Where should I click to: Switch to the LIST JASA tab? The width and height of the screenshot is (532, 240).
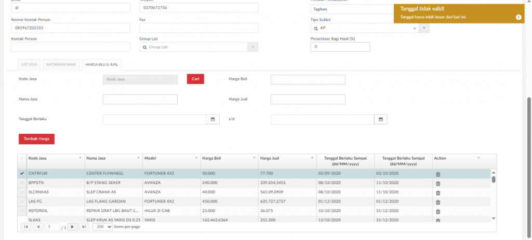click(29, 65)
